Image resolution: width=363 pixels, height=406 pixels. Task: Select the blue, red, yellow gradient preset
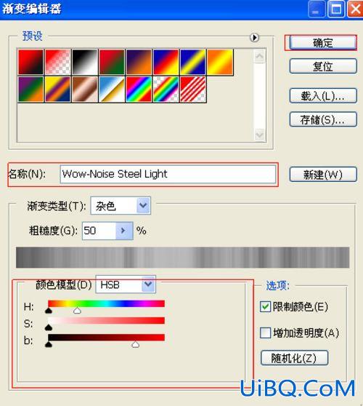(166, 62)
